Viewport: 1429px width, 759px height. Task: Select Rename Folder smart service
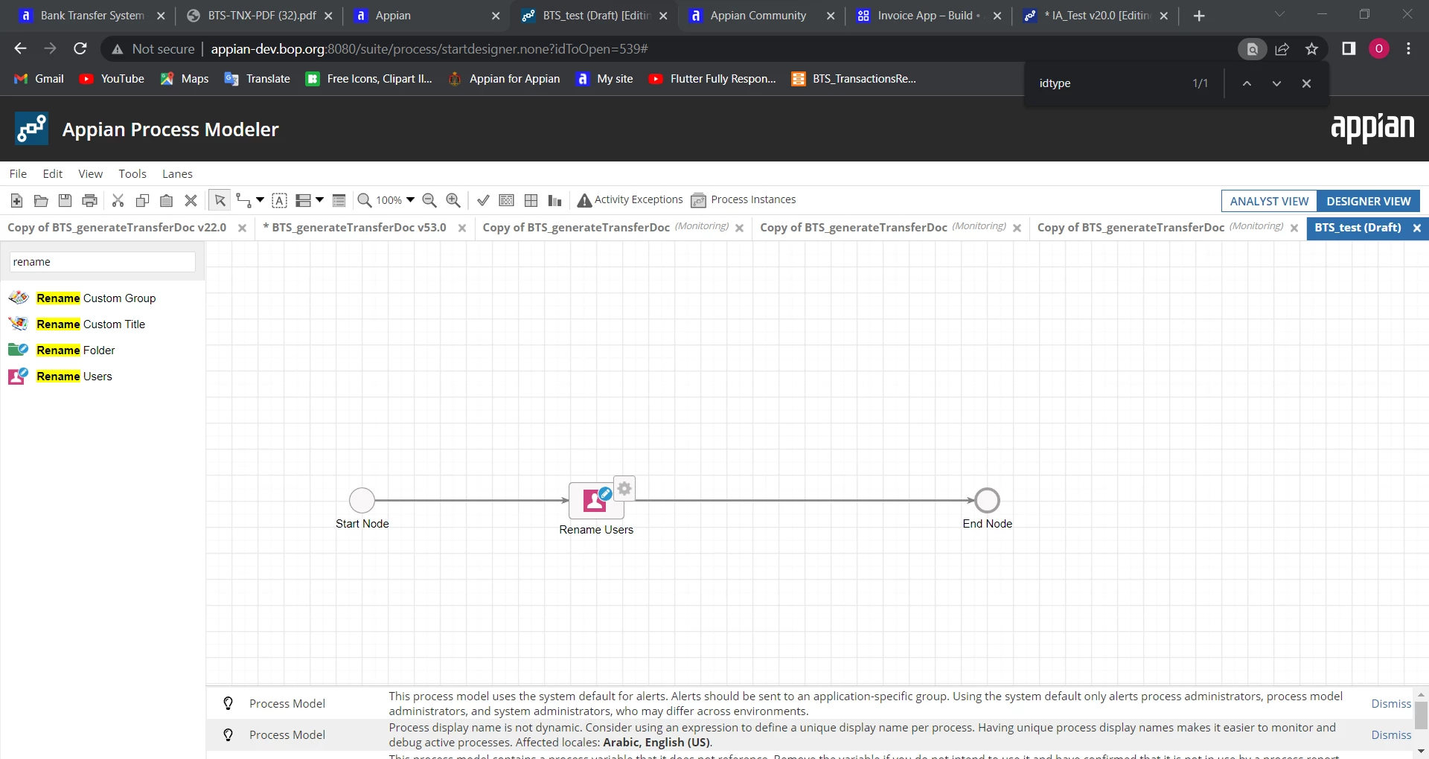coord(62,350)
